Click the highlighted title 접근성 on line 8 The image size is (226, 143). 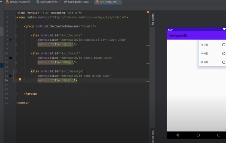pos(55,44)
